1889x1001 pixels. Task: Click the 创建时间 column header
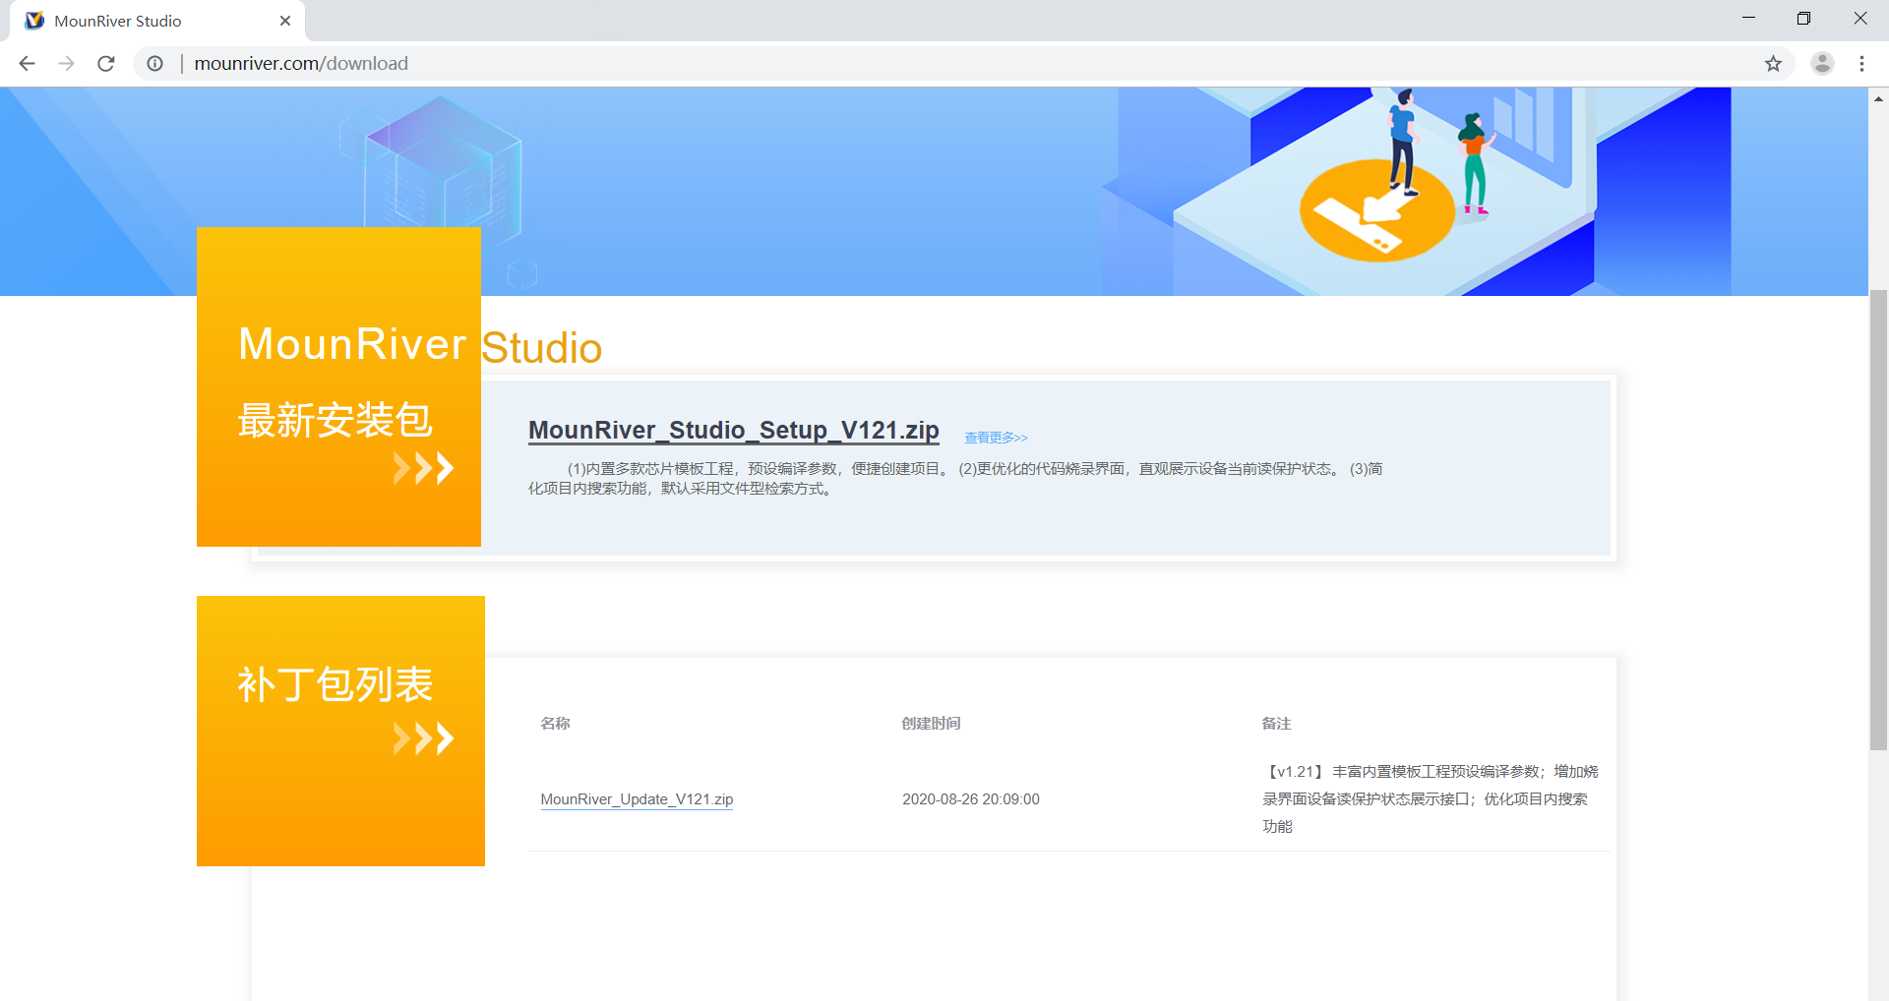[x=929, y=723]
